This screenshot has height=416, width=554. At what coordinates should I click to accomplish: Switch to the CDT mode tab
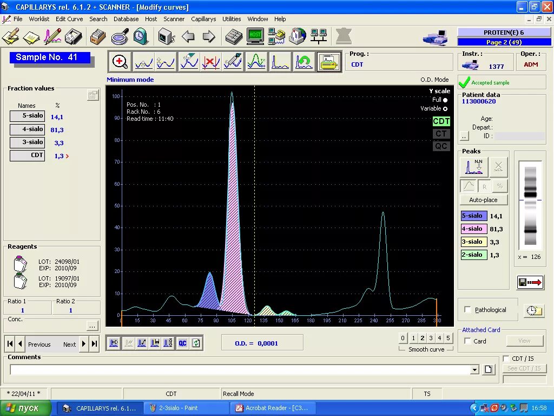click(x=441, y=121)
